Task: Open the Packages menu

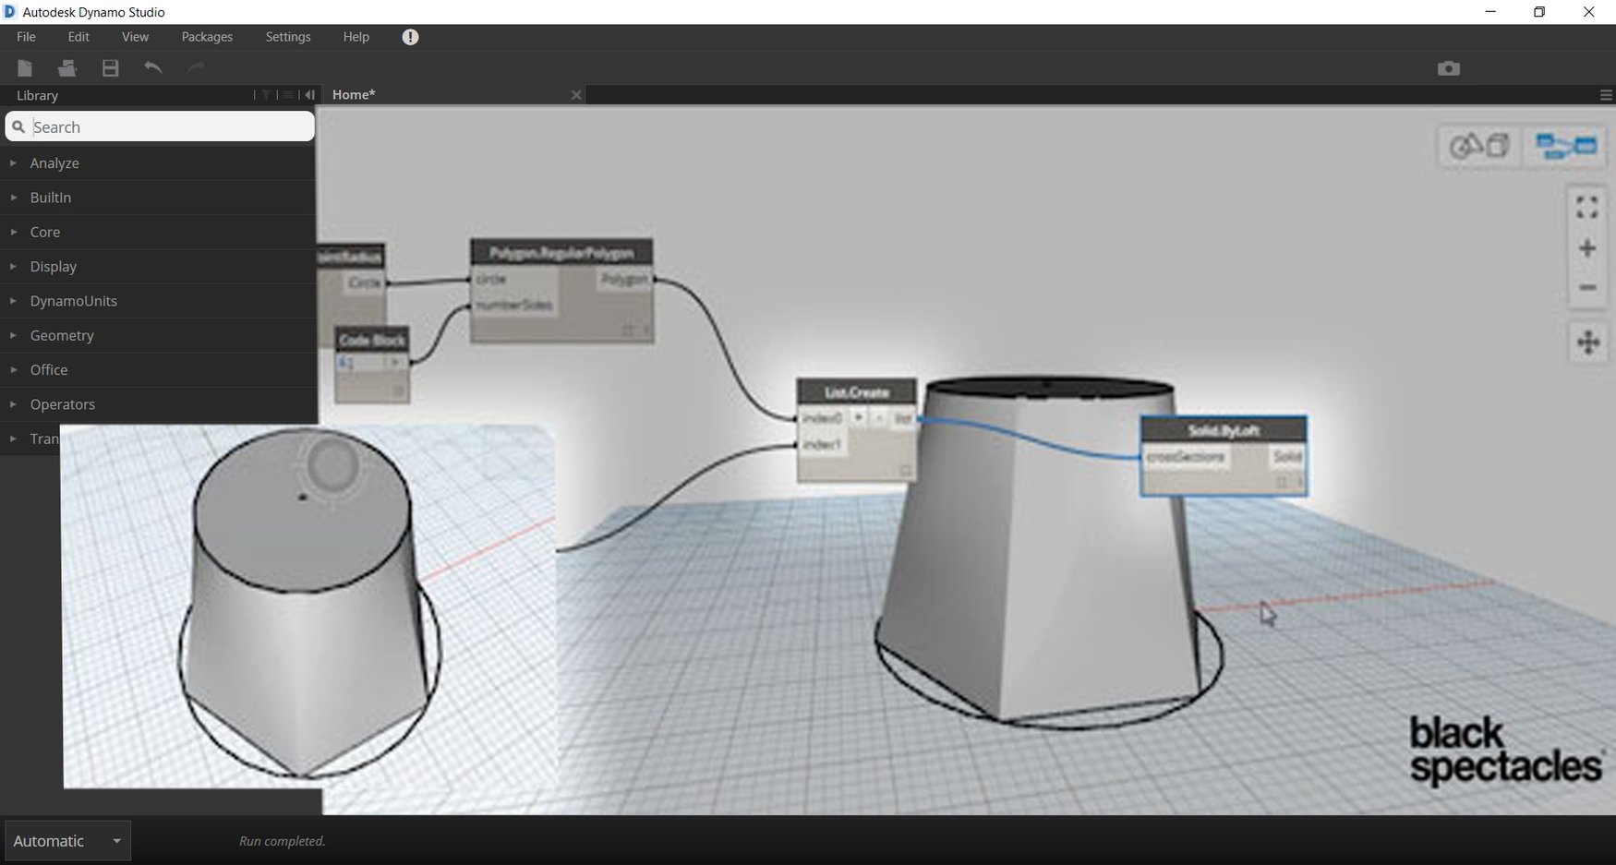Action: point(206,37)
